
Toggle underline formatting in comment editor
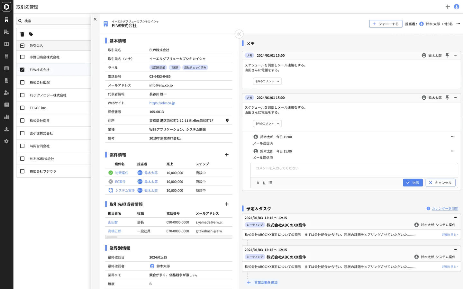[264, 183]
